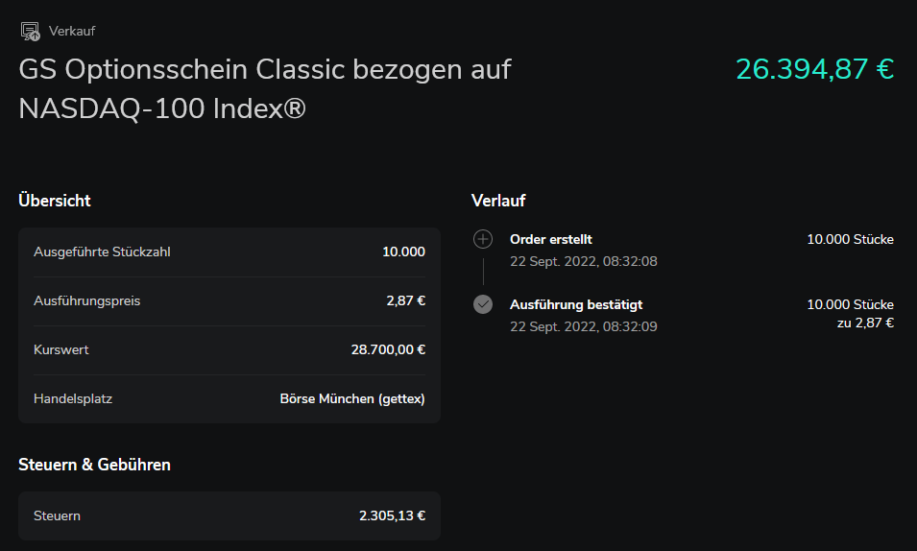Click the plus circle icon beside Order erstellt
This screenshot has width=917, height=551.
tap(483, 239)
